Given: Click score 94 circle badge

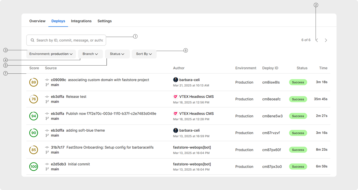Looking at the screenshot, I should pyautogui.click(x=34, y=116).
